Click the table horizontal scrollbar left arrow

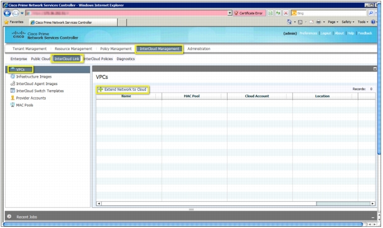99,204
